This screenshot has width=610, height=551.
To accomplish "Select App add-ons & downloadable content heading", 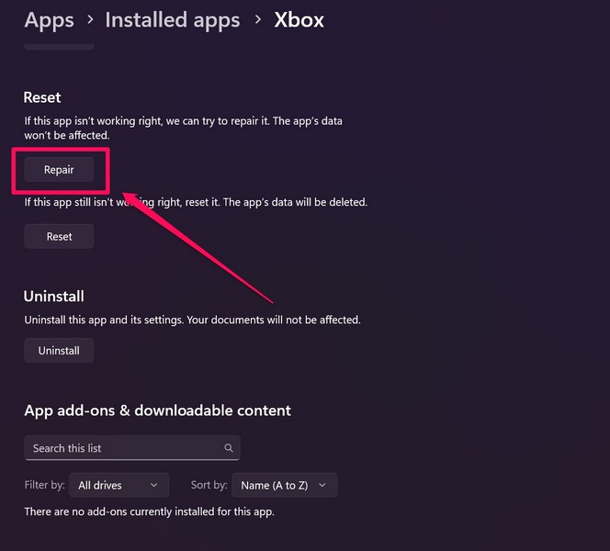I will [x=157, y=410].
